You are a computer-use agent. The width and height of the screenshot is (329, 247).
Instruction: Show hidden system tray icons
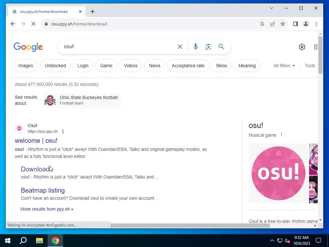click(x=272, y=241)
